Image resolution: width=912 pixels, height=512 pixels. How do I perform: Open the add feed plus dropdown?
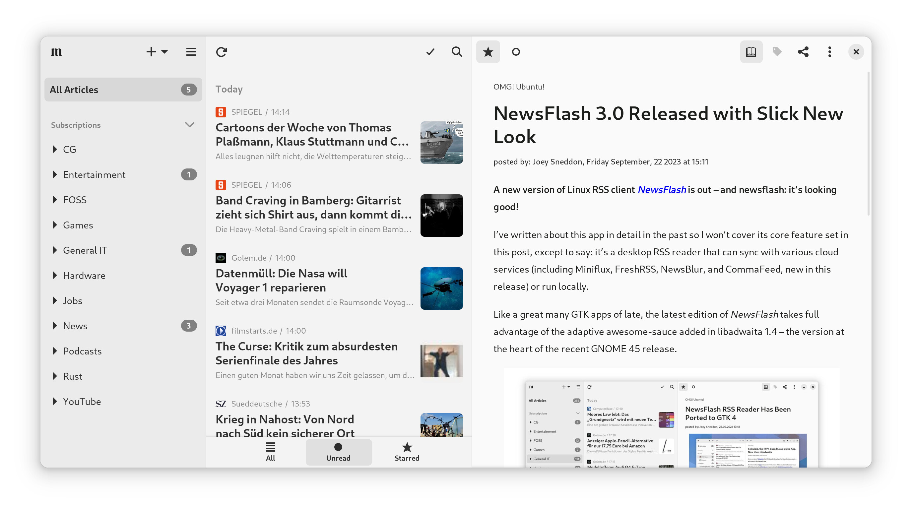click(x=157, y=52)
